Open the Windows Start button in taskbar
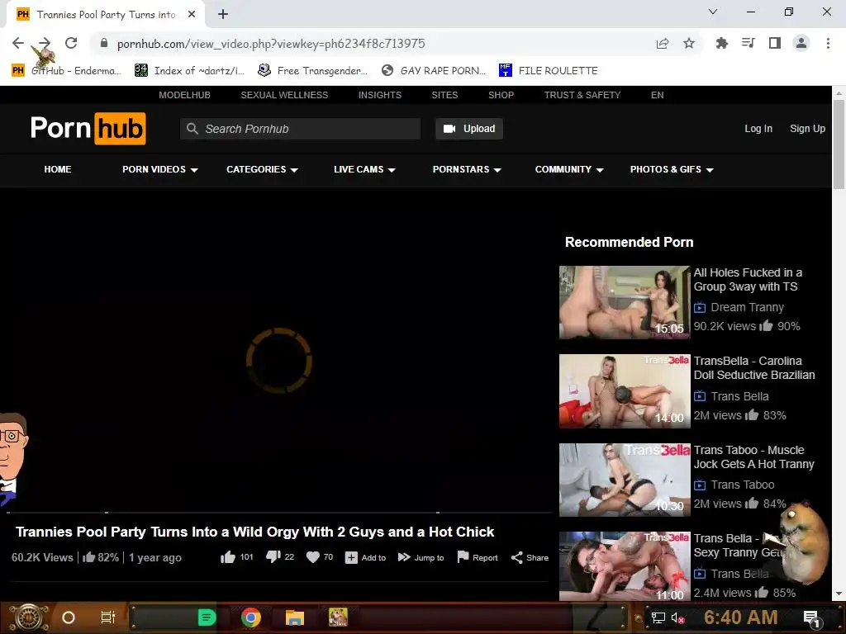 click(29, 617)
